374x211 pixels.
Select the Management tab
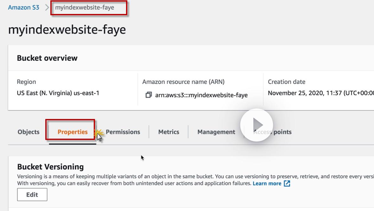(216, 132)
